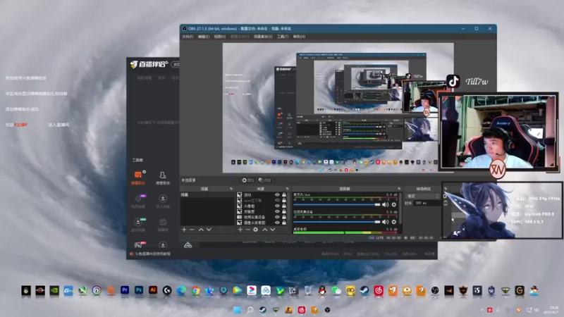Screen dimensions: 564x317
Task: Unlock the 视频采集设备 source
Action: 284,217
